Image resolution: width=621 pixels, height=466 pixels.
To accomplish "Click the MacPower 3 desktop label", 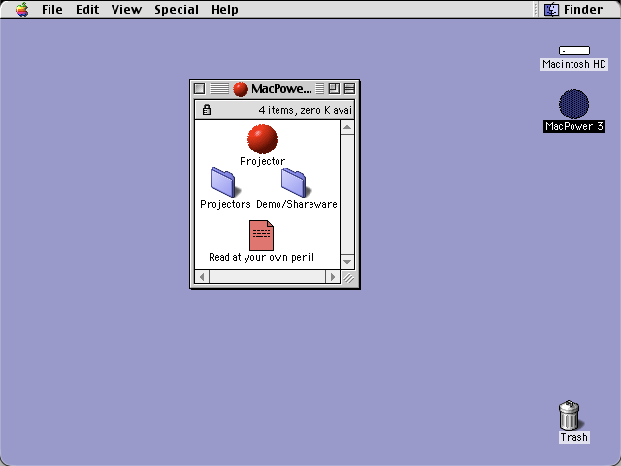I will click(574, 126).
